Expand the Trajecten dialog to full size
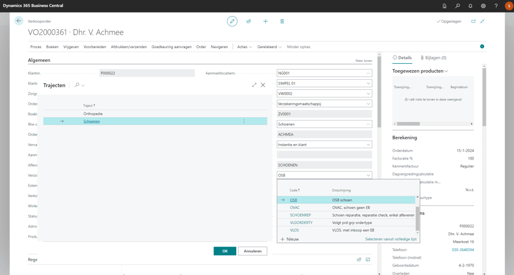 click(x=254, y=85)
